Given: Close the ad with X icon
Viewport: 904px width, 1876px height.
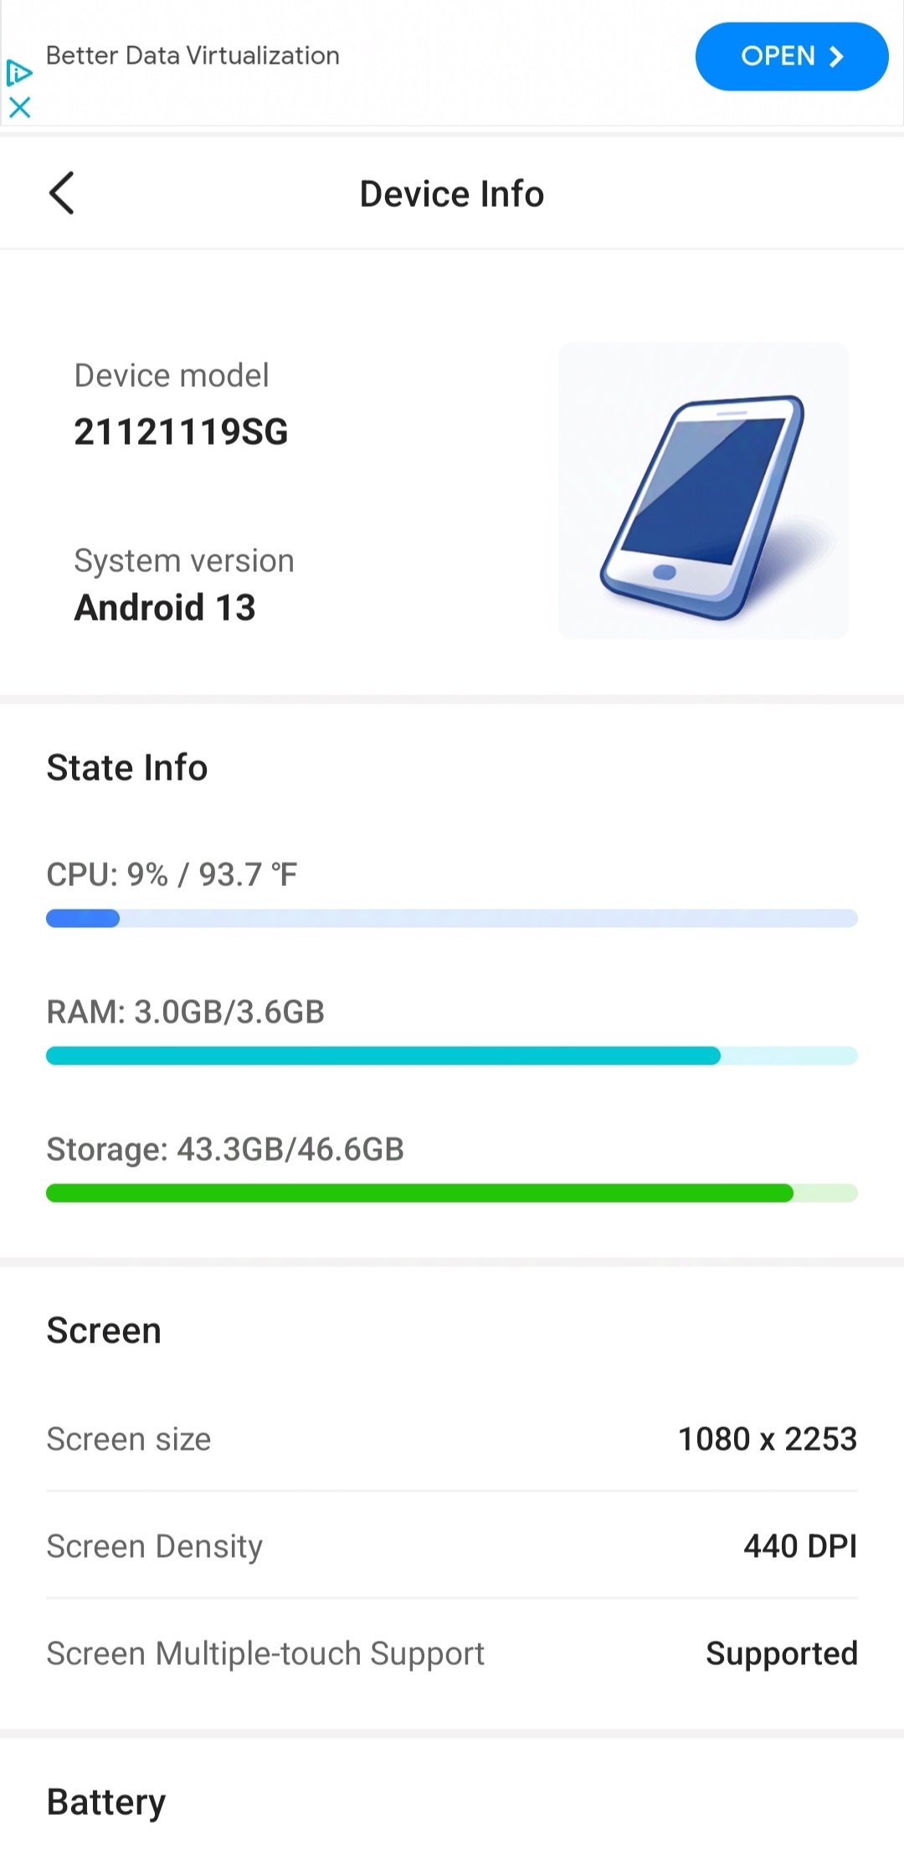Looking at the screenshot, I should 19,107.
